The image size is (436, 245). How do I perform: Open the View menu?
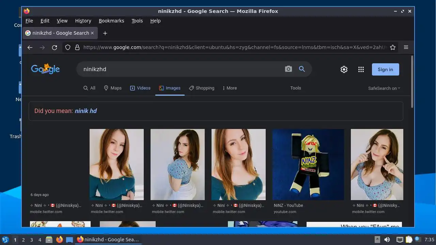(x=62, y=21)
